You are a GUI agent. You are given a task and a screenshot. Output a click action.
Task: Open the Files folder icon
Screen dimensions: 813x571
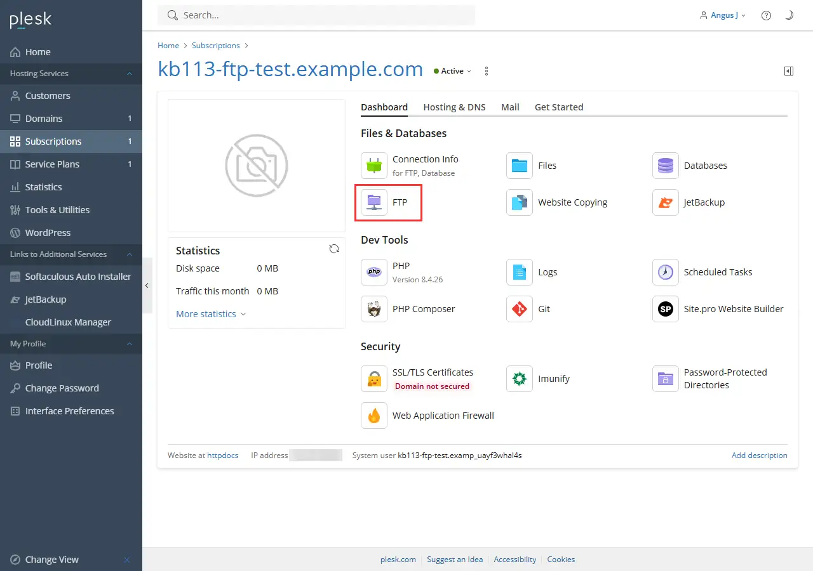(520, 166)
